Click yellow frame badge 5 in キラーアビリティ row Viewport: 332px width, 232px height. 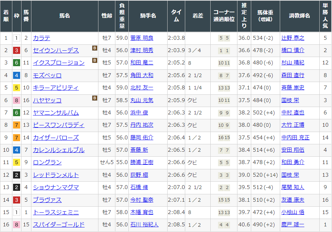17,88
